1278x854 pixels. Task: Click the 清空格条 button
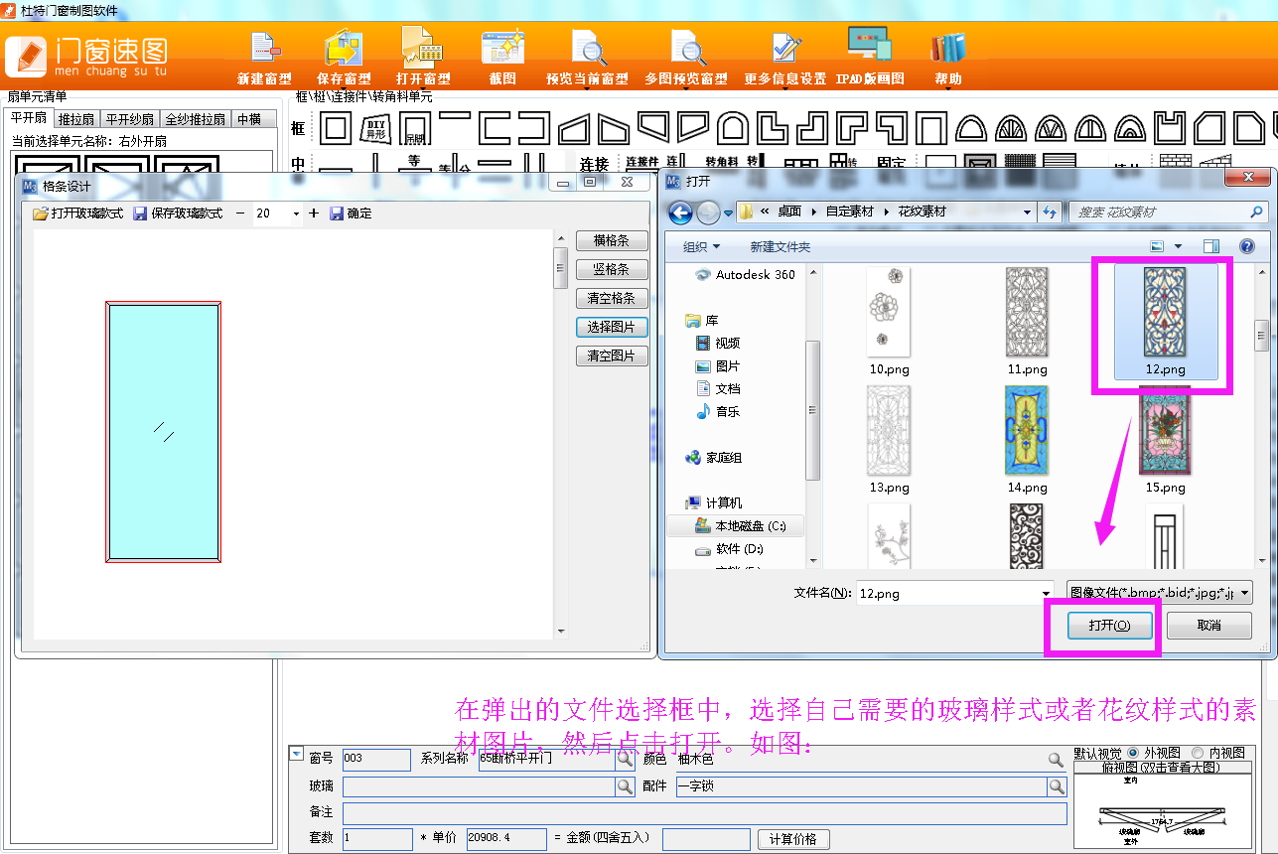click(x=612, y=298)
